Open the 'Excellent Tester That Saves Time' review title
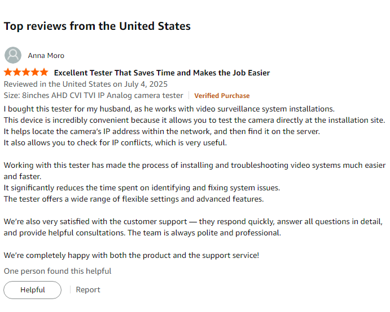Screen dimensions: 390x312 pos(162,73)
